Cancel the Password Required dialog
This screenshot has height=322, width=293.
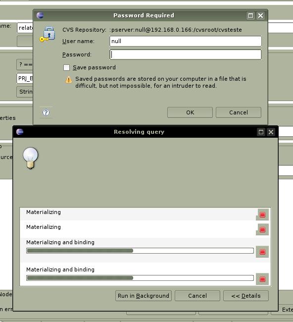pyautogui.click(x=239, y=112)
